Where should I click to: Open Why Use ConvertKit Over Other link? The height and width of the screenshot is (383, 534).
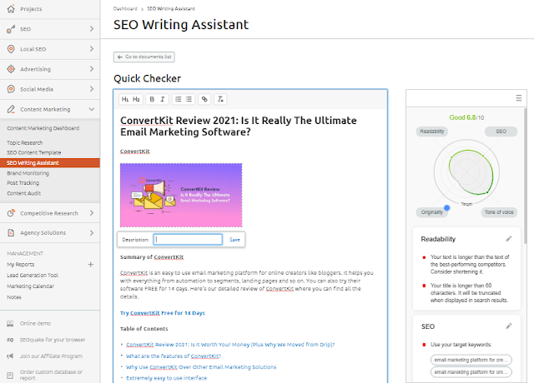201,367
